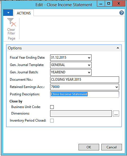Maximize the Close Income Statement window
127x156 pixels.
click(x=109, y=4)
